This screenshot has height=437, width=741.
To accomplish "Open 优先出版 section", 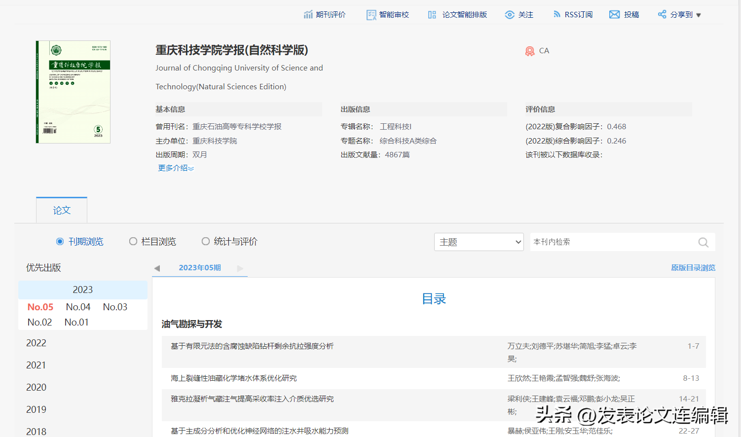I will 43,268.
